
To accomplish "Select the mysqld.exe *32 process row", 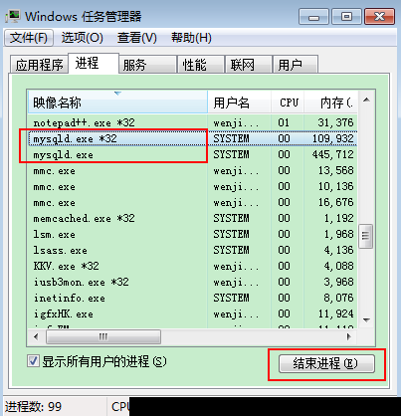I will pyautogui.click(x=192, y=138).
